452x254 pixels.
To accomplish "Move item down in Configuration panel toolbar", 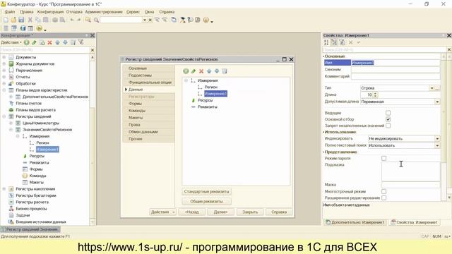I will [65, 42].
